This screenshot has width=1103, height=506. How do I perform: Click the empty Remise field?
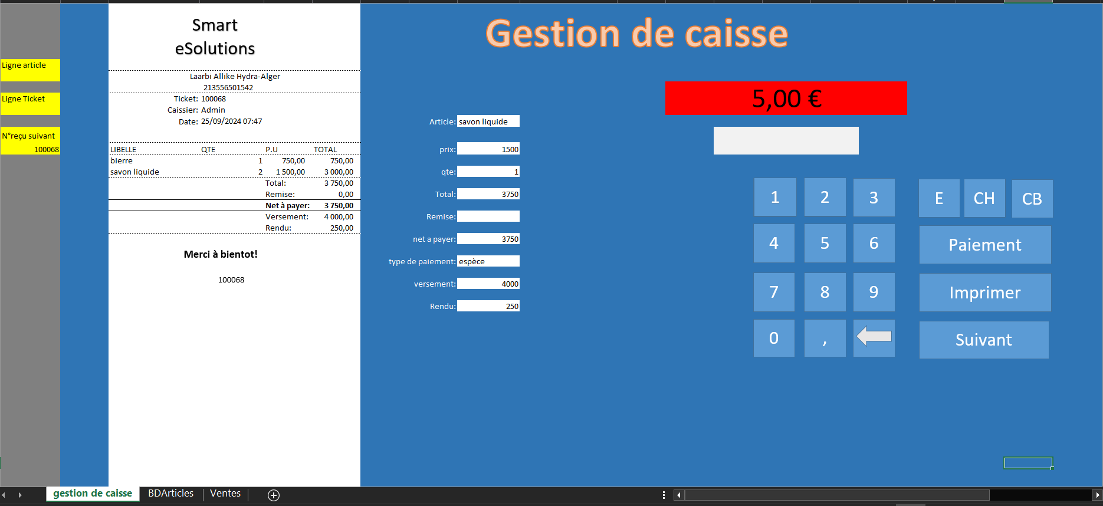pyautogui.click(x=488, y=216)
